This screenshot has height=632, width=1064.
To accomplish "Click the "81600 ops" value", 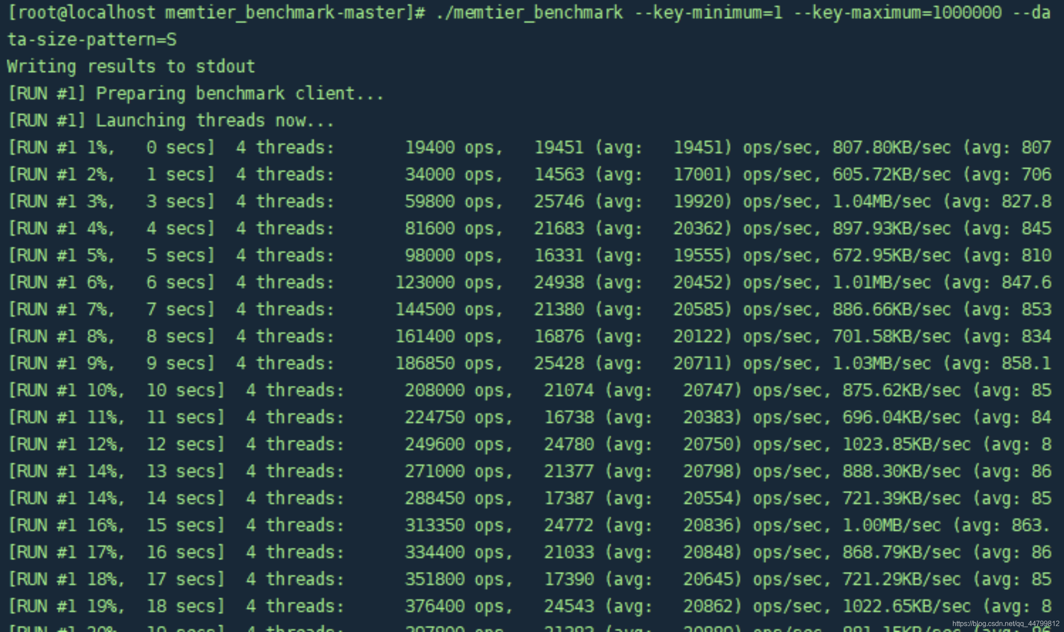I will coord(453,229).
